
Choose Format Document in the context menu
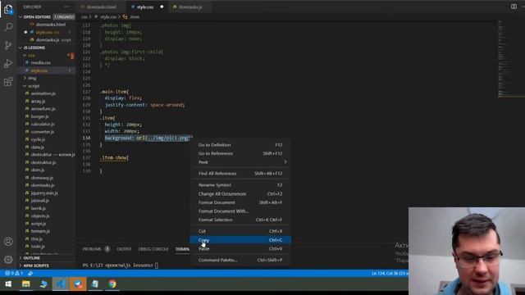click(240, 202)
